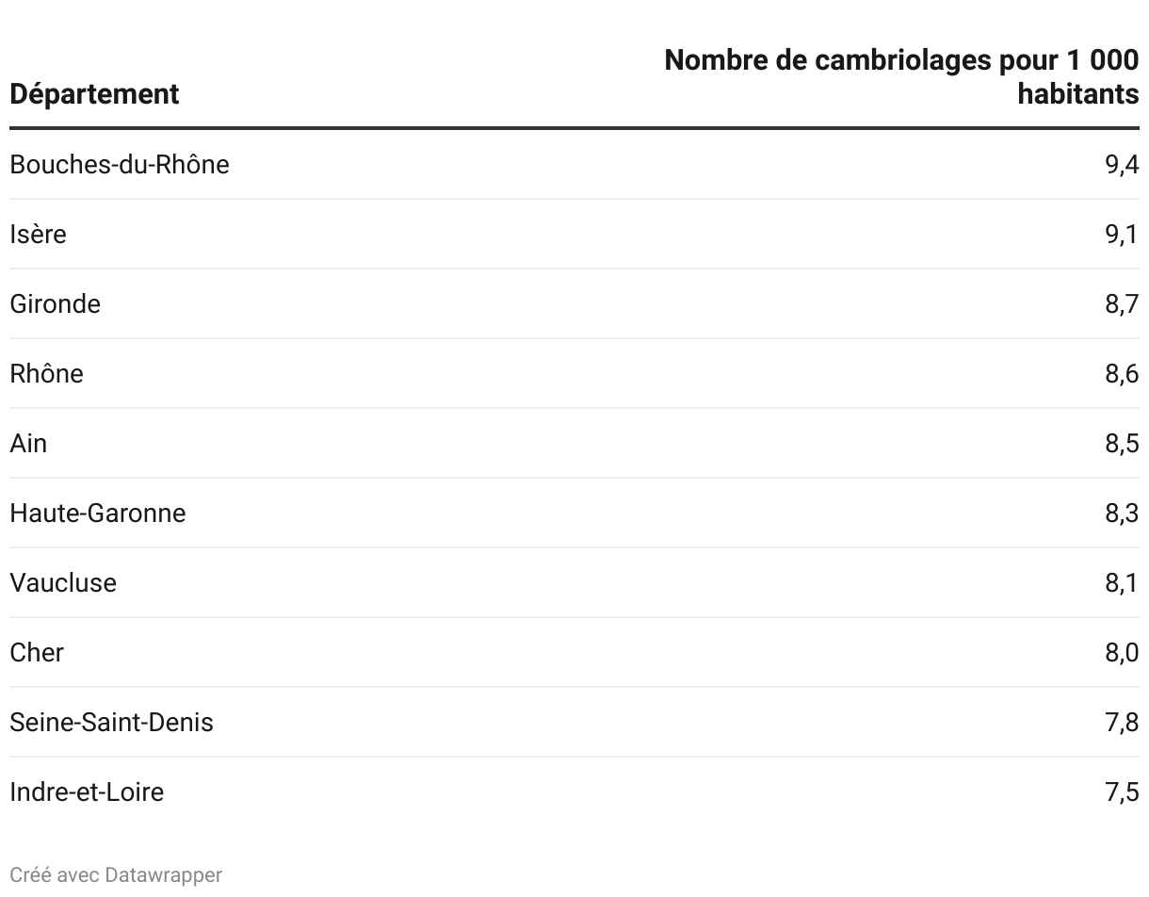Image resolution: width=1149 pixels, height=897 pixels.
Task: Select the Vaucluse department cell
Action: 63,582
